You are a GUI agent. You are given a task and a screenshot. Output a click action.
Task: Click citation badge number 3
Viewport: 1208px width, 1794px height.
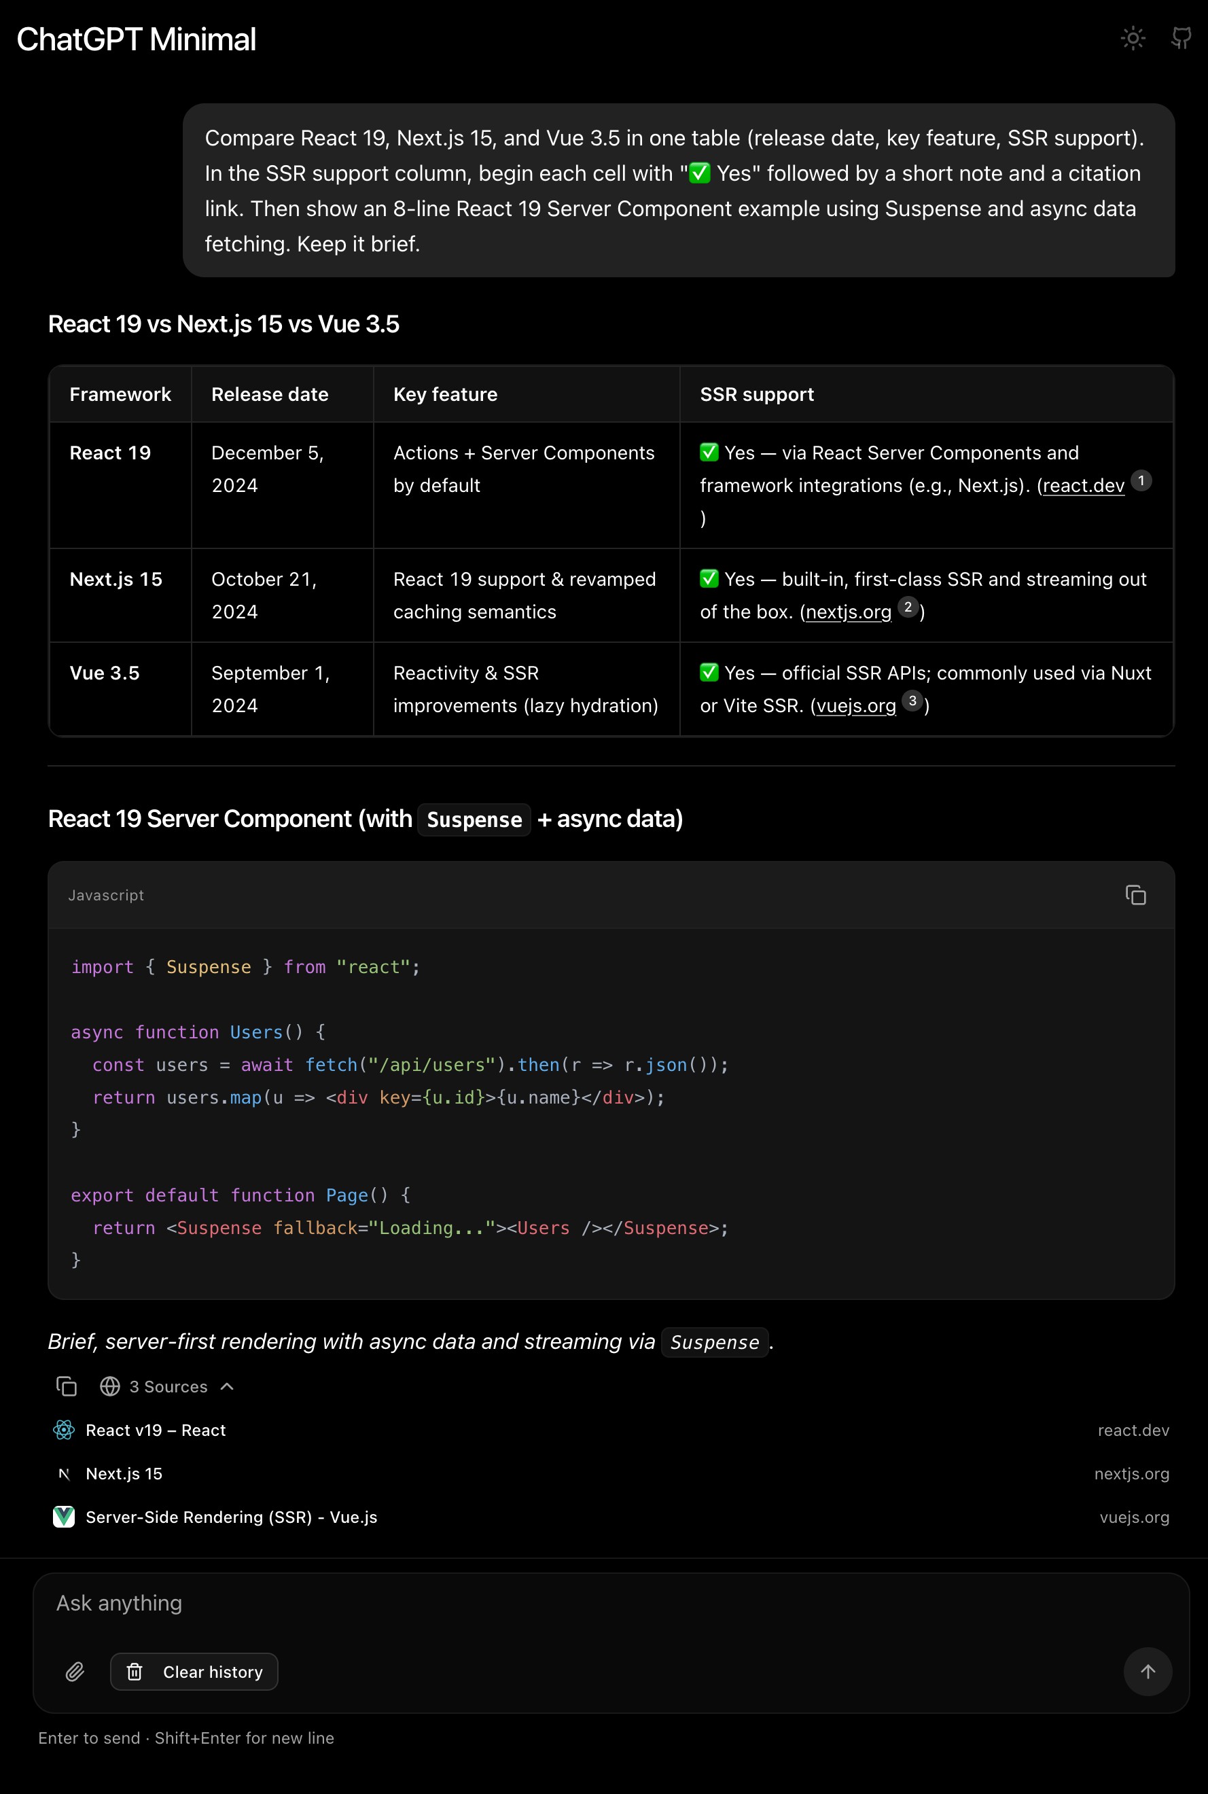pos(912,701)
